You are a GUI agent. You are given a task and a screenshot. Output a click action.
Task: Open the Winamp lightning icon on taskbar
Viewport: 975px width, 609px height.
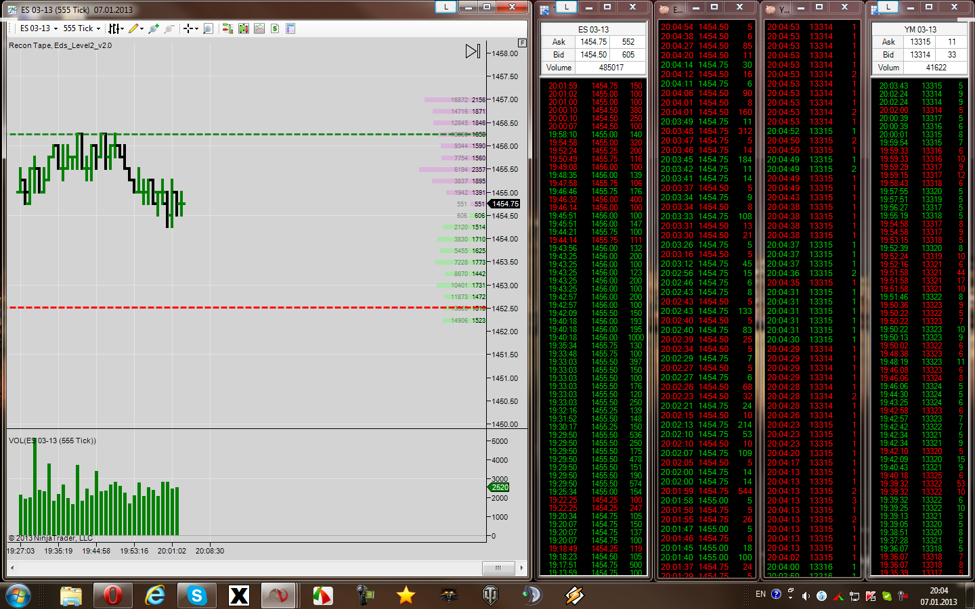click(x=575, y=595)
